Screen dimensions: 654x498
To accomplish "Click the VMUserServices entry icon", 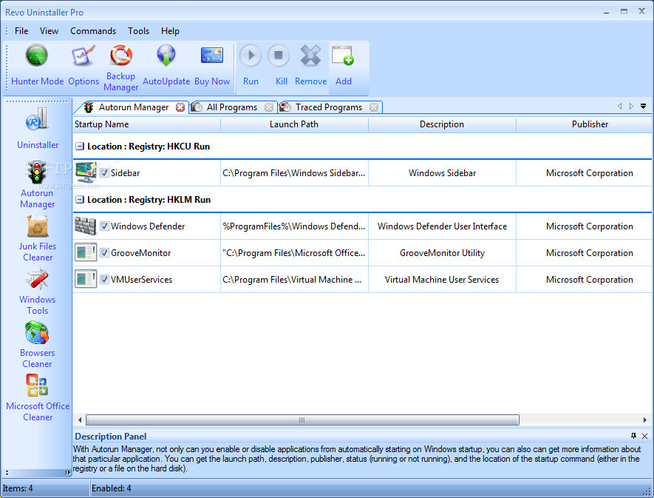I will point(86,280).
